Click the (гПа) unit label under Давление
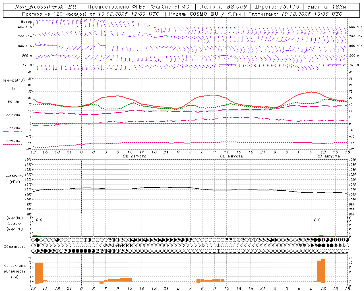This screenshot has height=291, width=364. point(15,182)
